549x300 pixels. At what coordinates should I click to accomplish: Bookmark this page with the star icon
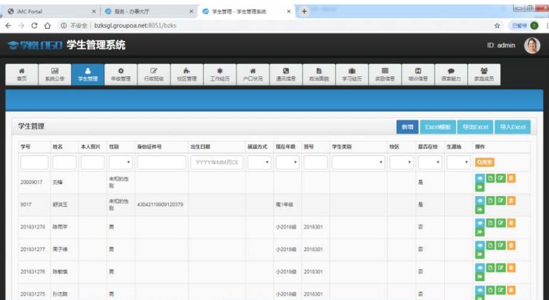pyautogui.click(x=497, y=25)
